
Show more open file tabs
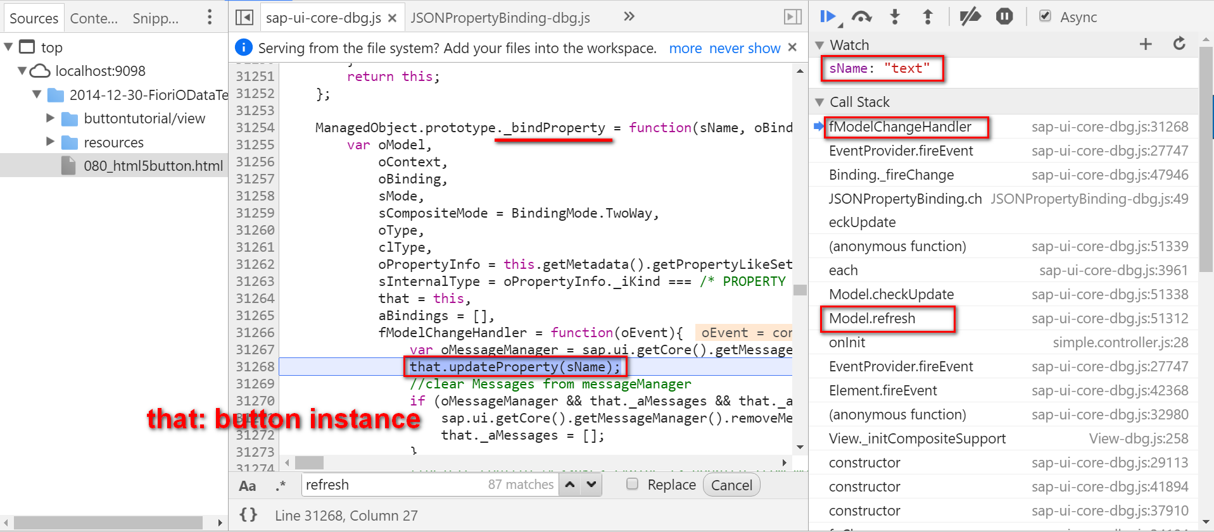[x=629, y=16]
